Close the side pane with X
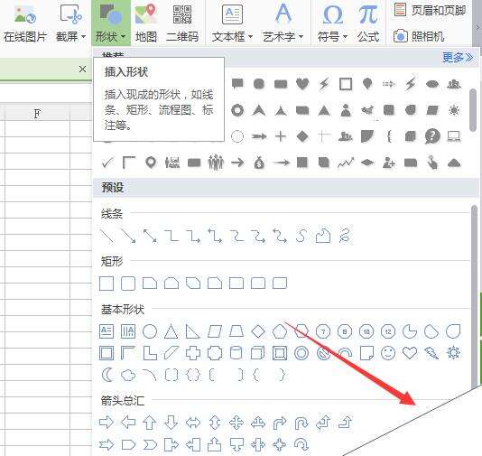482x456 pixels. click(82, 70)
